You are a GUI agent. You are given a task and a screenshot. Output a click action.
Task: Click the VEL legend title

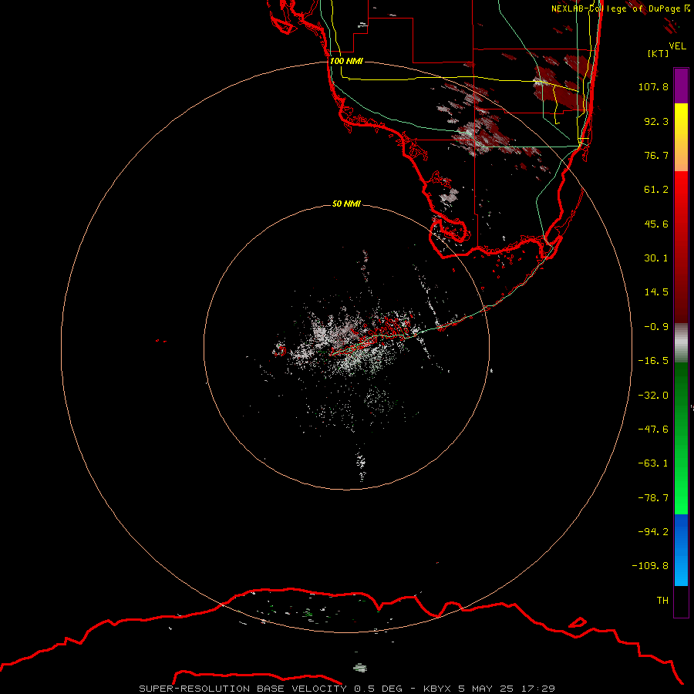(x=678, y=45)
